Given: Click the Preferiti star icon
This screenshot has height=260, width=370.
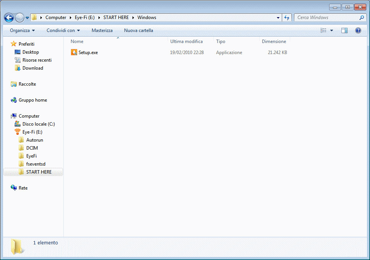Looking at the screenshot, I should coord(14,44).
